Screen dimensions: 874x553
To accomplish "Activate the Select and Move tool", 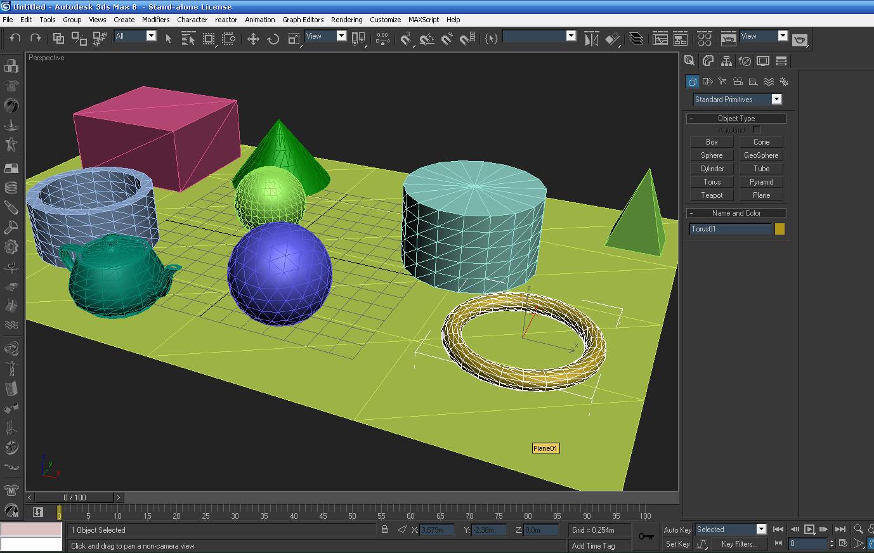I will [x=253, y=39].
